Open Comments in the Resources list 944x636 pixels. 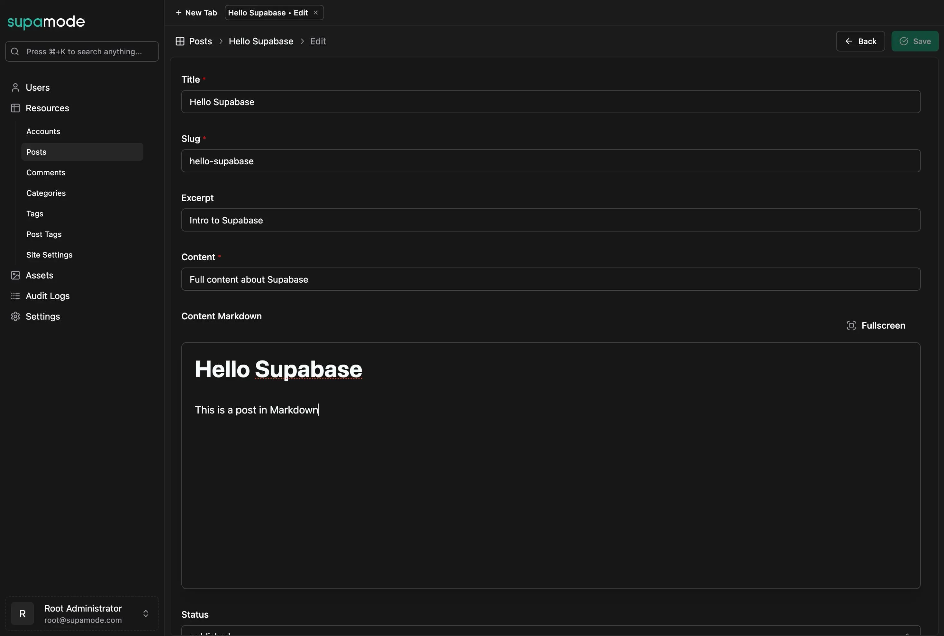point(46,173)
